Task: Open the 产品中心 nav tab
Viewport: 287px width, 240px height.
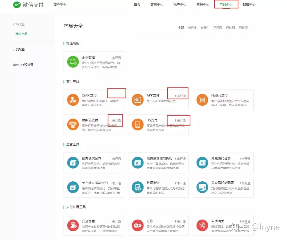Action: (226, 5)
